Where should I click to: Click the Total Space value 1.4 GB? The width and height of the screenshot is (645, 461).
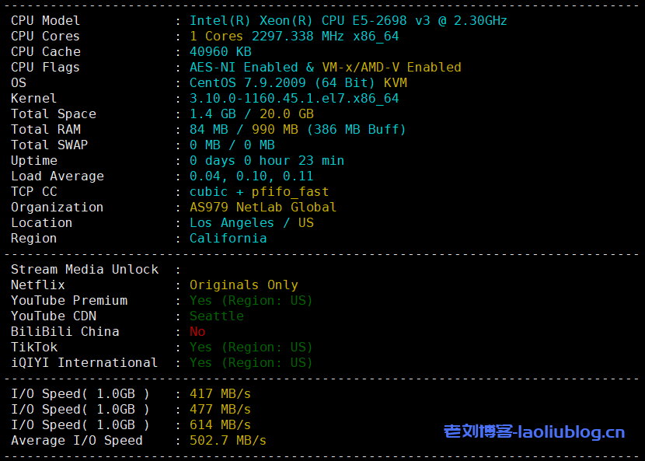(209, 114)
